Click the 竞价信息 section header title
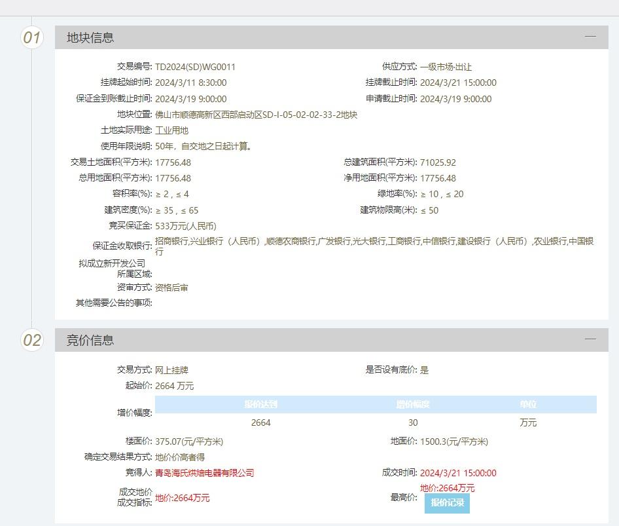Viewport: 619px width, 526px height. (90, 340)
